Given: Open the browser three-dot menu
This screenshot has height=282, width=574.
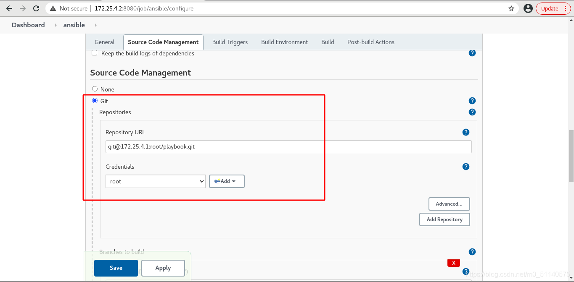Looking at the screenshot, I should coord(565,8).
